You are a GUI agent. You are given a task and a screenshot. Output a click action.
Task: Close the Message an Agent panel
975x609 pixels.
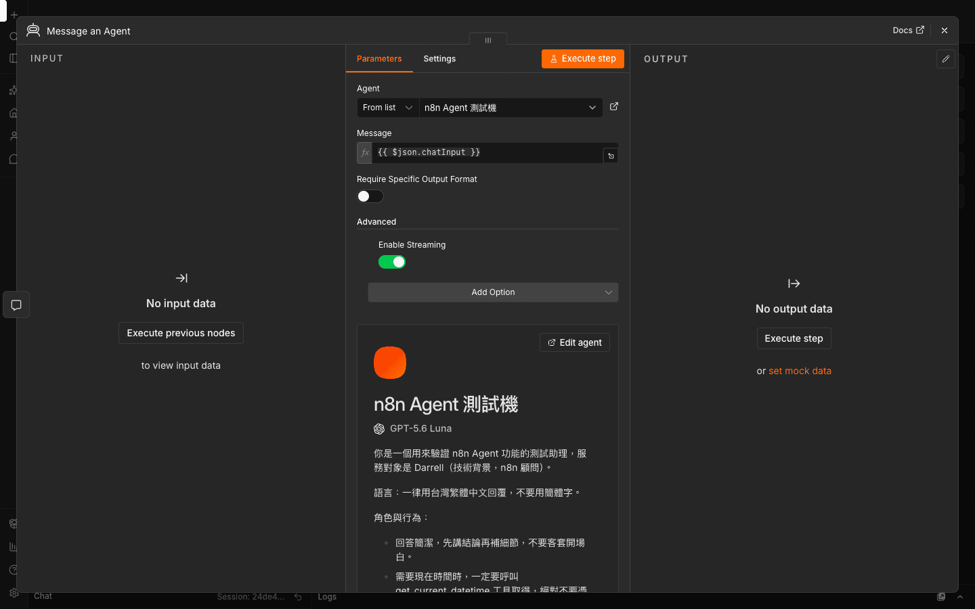tap(945, 30)
